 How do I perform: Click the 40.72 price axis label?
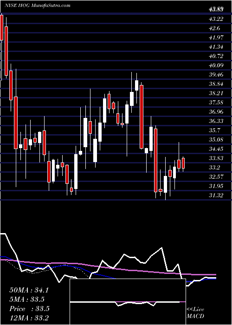(216, 56)
